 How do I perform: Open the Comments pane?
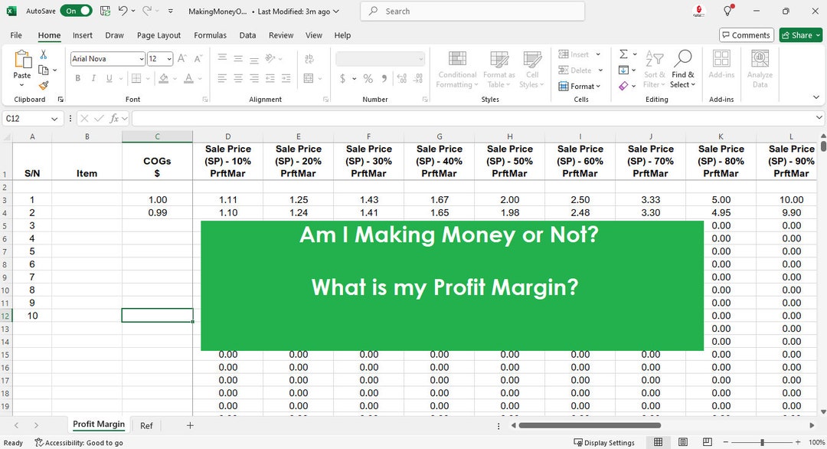click(745, 34)
